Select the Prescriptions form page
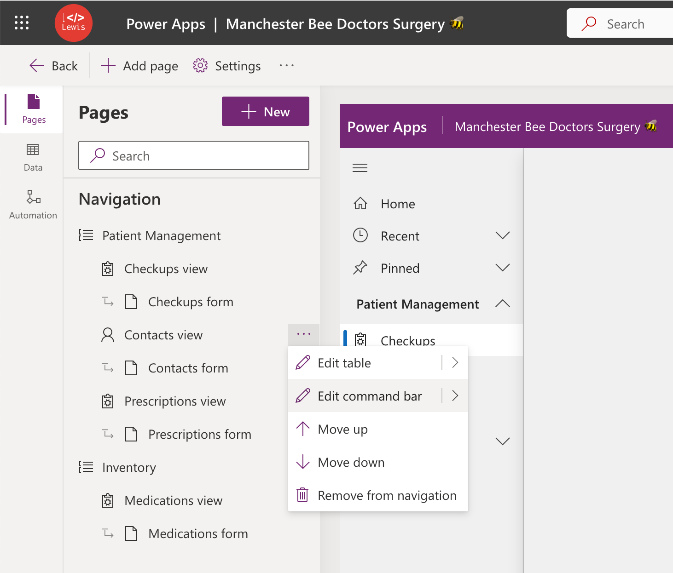This screenshot has width=673, height=573. pyautogui.click(x=200, y=434)
